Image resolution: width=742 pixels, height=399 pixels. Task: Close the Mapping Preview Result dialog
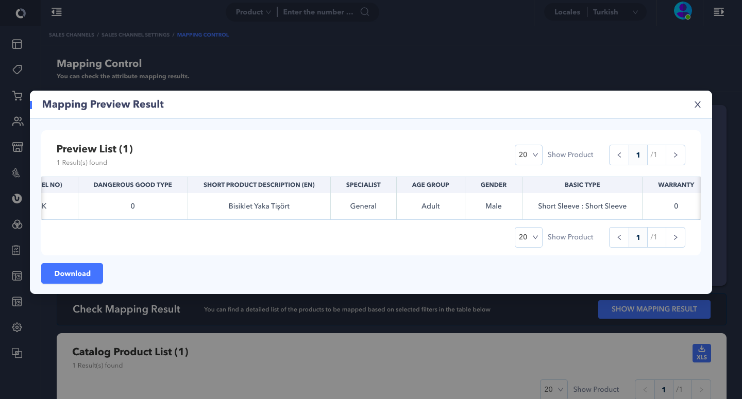click(x=698, y=105)
